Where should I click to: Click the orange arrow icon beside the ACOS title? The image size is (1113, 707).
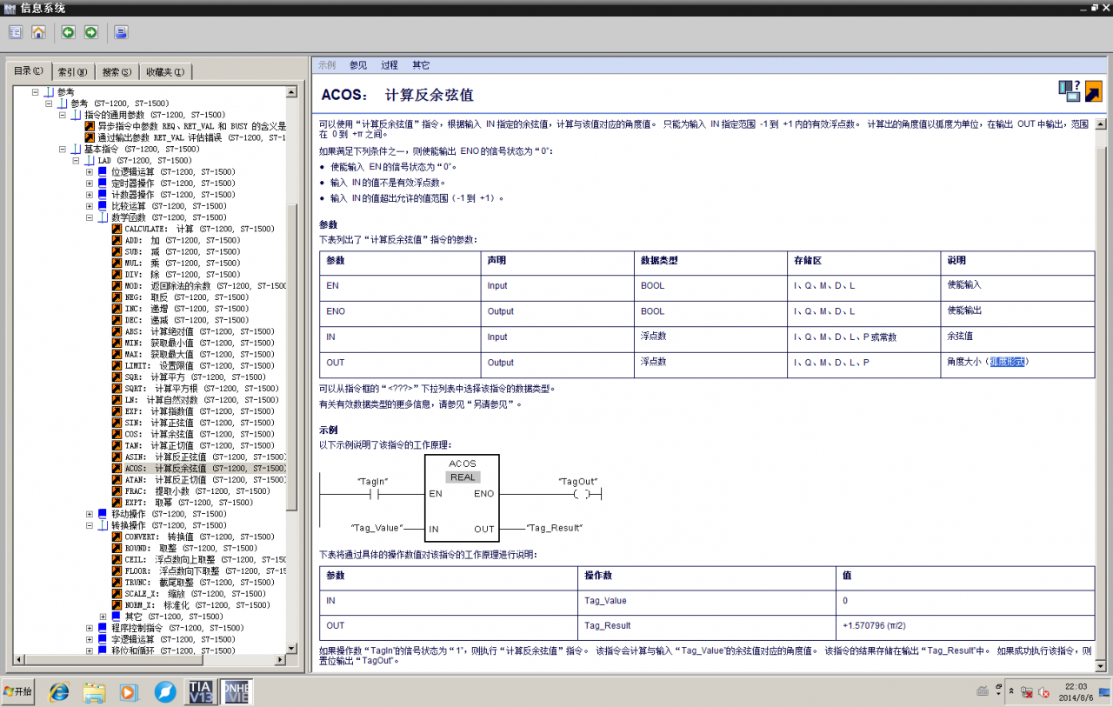point(1093,90)
